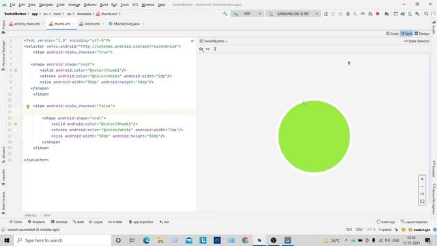437x246 pixels.
Task: Open the AVD Manager icon
Action: 410,14
